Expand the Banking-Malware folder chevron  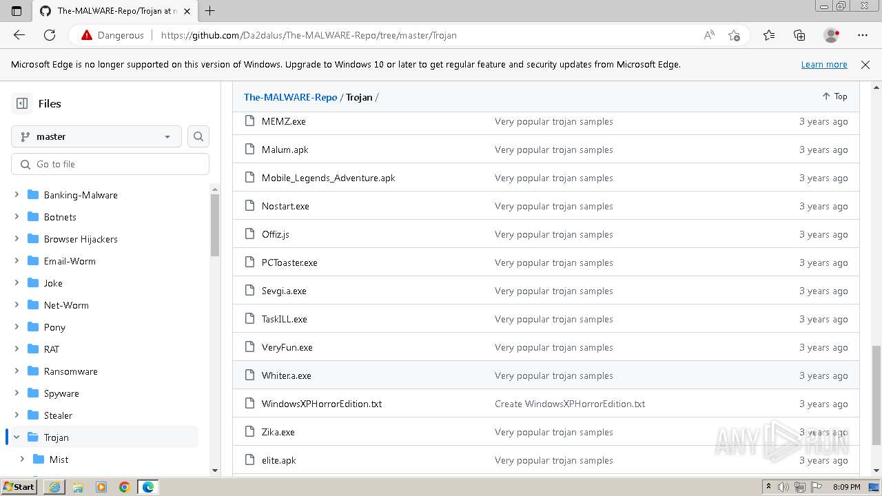(17, 195)
